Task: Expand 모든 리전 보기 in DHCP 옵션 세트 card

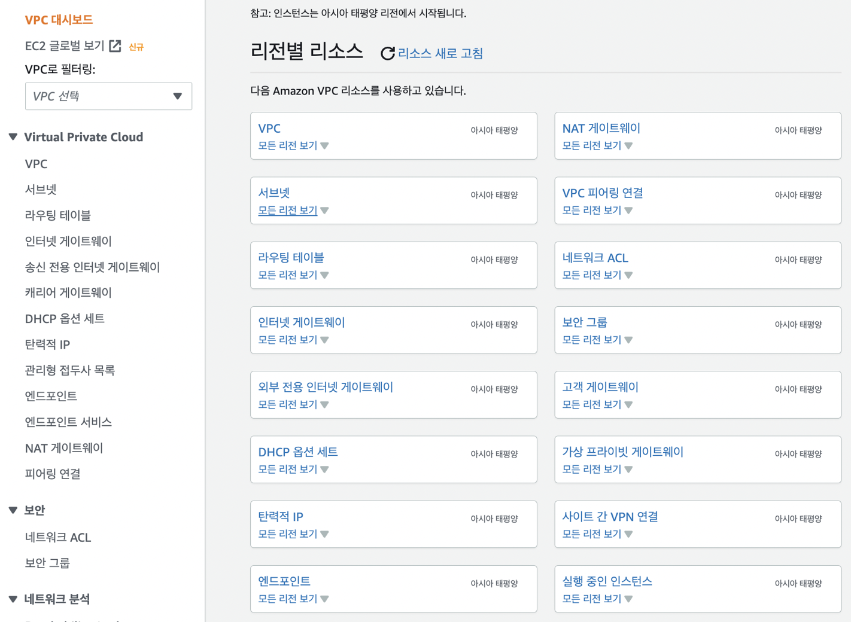Action: [293, 469]
